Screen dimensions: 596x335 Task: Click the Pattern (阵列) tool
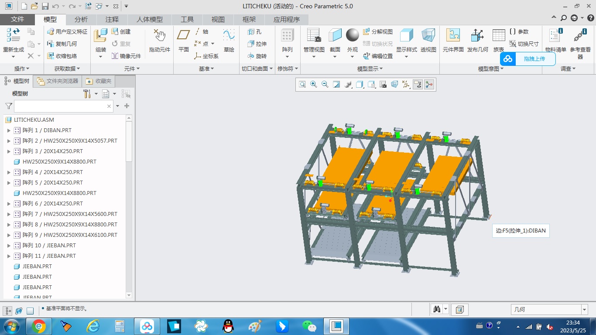pyautogui.click(x=288, y=41)
